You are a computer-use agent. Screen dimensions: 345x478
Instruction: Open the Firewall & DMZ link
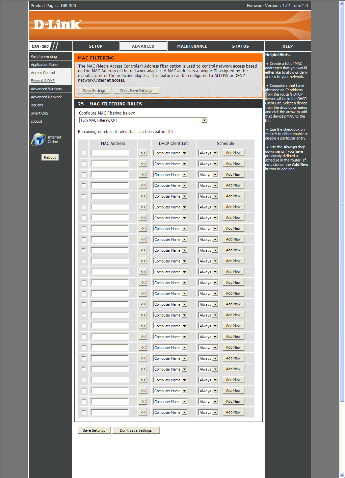point(43,81)
